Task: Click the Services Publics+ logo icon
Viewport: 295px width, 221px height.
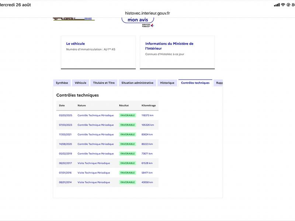Action: click(148, 25)
